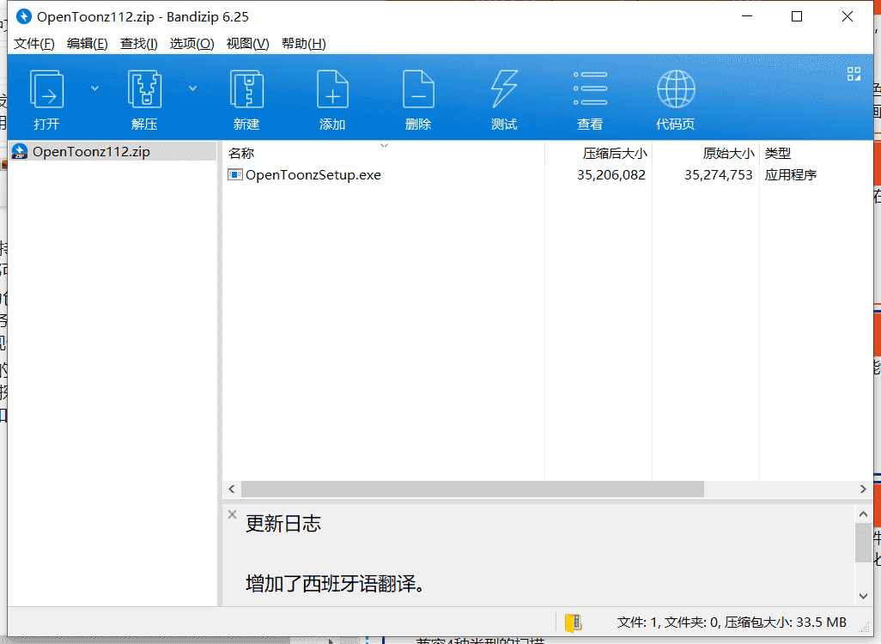Click the Add (添加) file icon

332,88
